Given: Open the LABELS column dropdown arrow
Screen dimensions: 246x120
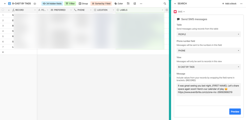Looking at the screenshot, I should click(162, 10).
